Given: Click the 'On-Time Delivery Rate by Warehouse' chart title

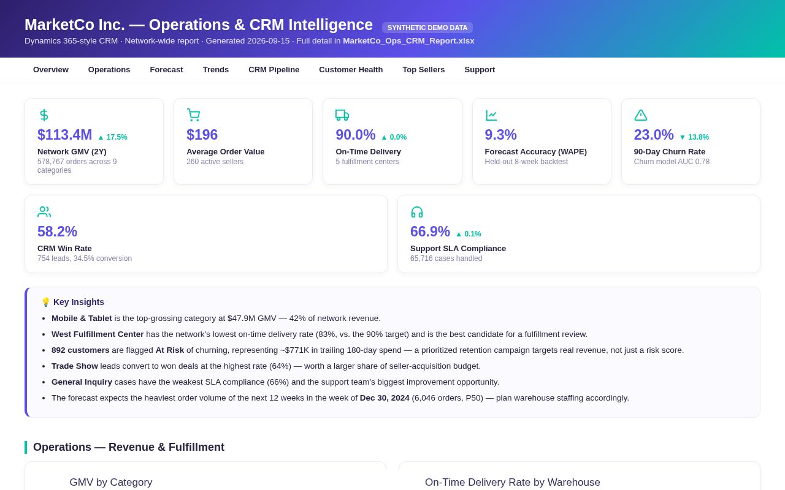Looking at the screenshot, I should click(513, 483).
